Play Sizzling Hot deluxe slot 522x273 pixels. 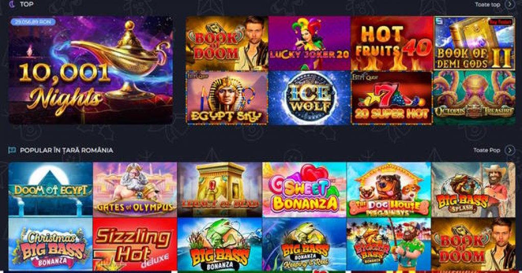(x=135, y=244)
